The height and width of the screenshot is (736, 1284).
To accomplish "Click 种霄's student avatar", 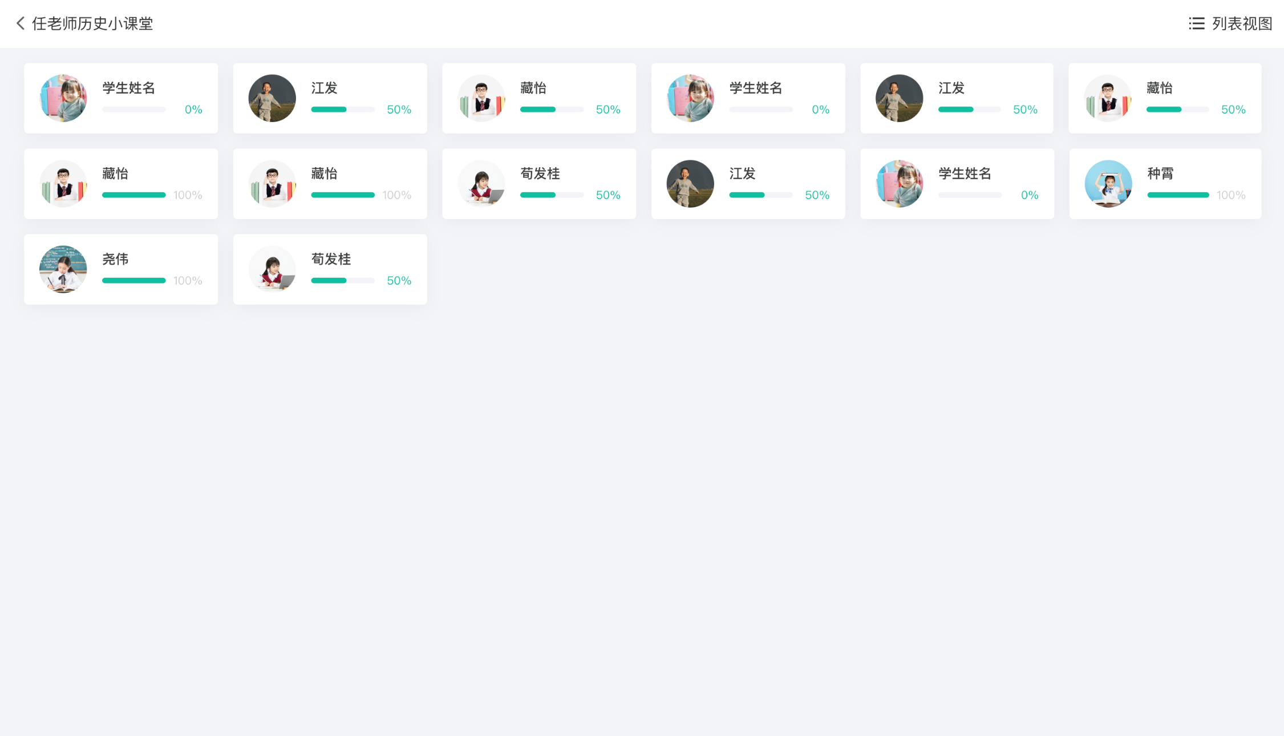I will point(1108,184).
